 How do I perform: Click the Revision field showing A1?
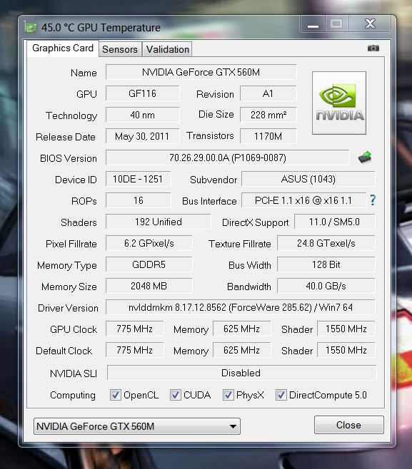268,93
